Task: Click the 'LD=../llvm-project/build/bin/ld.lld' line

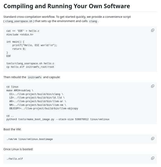Action: point(37,98)
